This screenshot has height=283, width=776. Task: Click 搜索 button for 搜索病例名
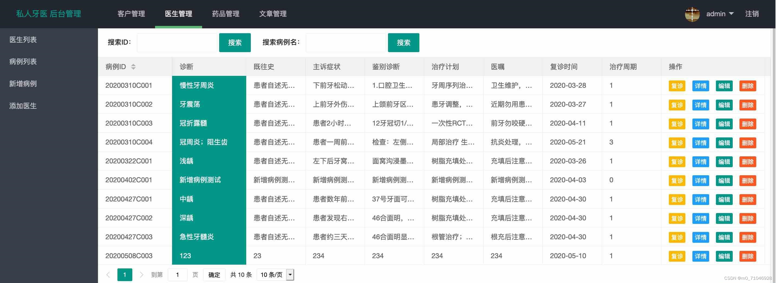pos(404,42)
